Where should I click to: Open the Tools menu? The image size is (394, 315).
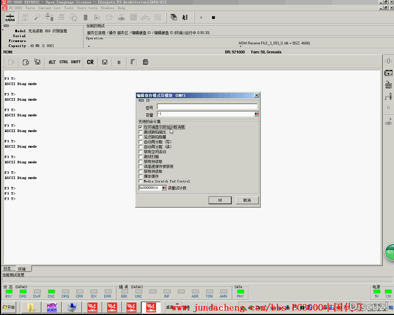[68, 8]
